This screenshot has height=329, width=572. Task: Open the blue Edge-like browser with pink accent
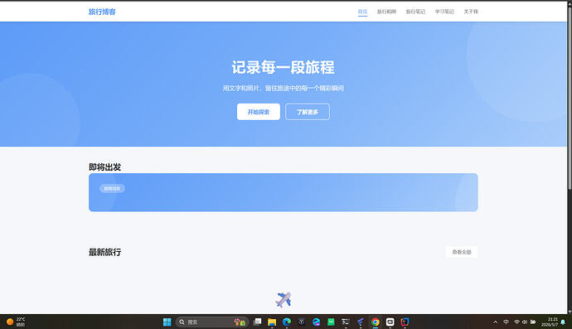(x=317, y=322)
